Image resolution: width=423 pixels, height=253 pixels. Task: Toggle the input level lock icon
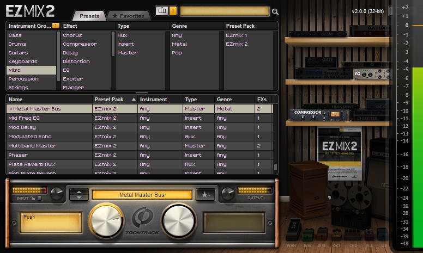pyautogui.click(x=33, y=199)
